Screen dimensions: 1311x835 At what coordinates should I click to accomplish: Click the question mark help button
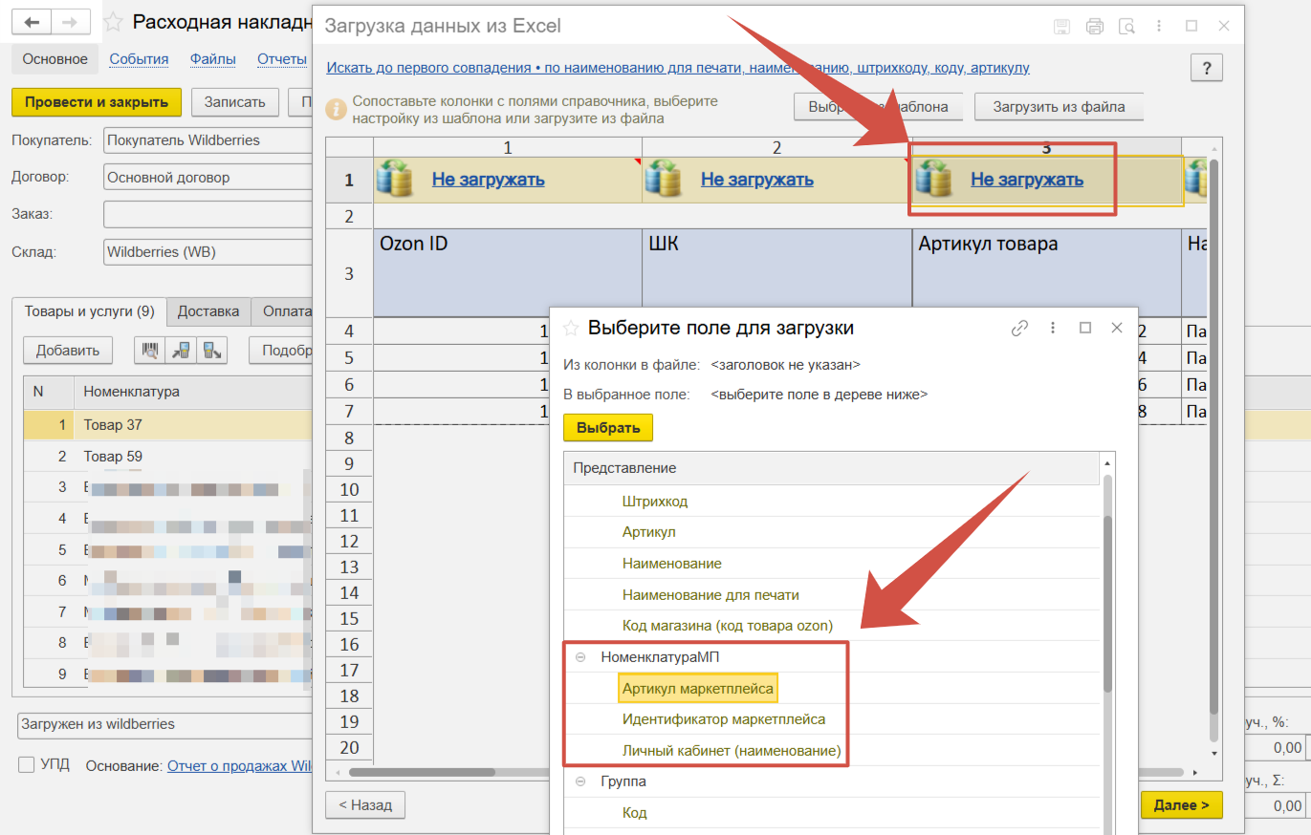click(1206, 68)
